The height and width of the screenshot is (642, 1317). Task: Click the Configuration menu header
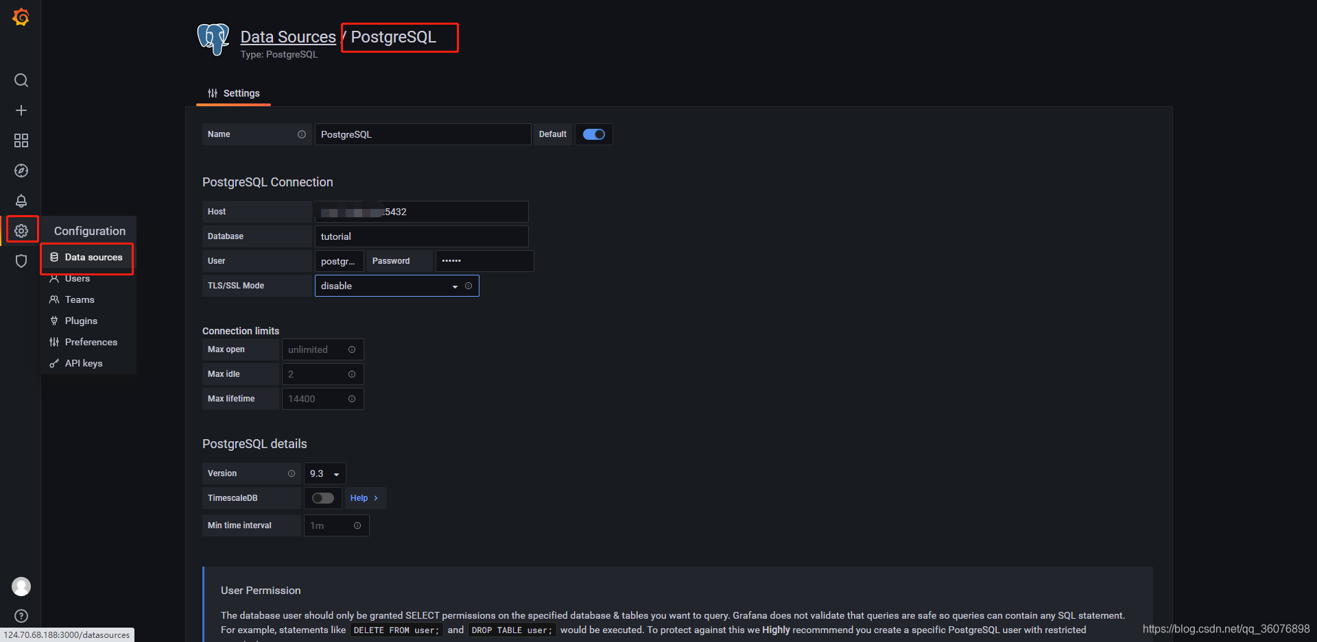point(90,231)
